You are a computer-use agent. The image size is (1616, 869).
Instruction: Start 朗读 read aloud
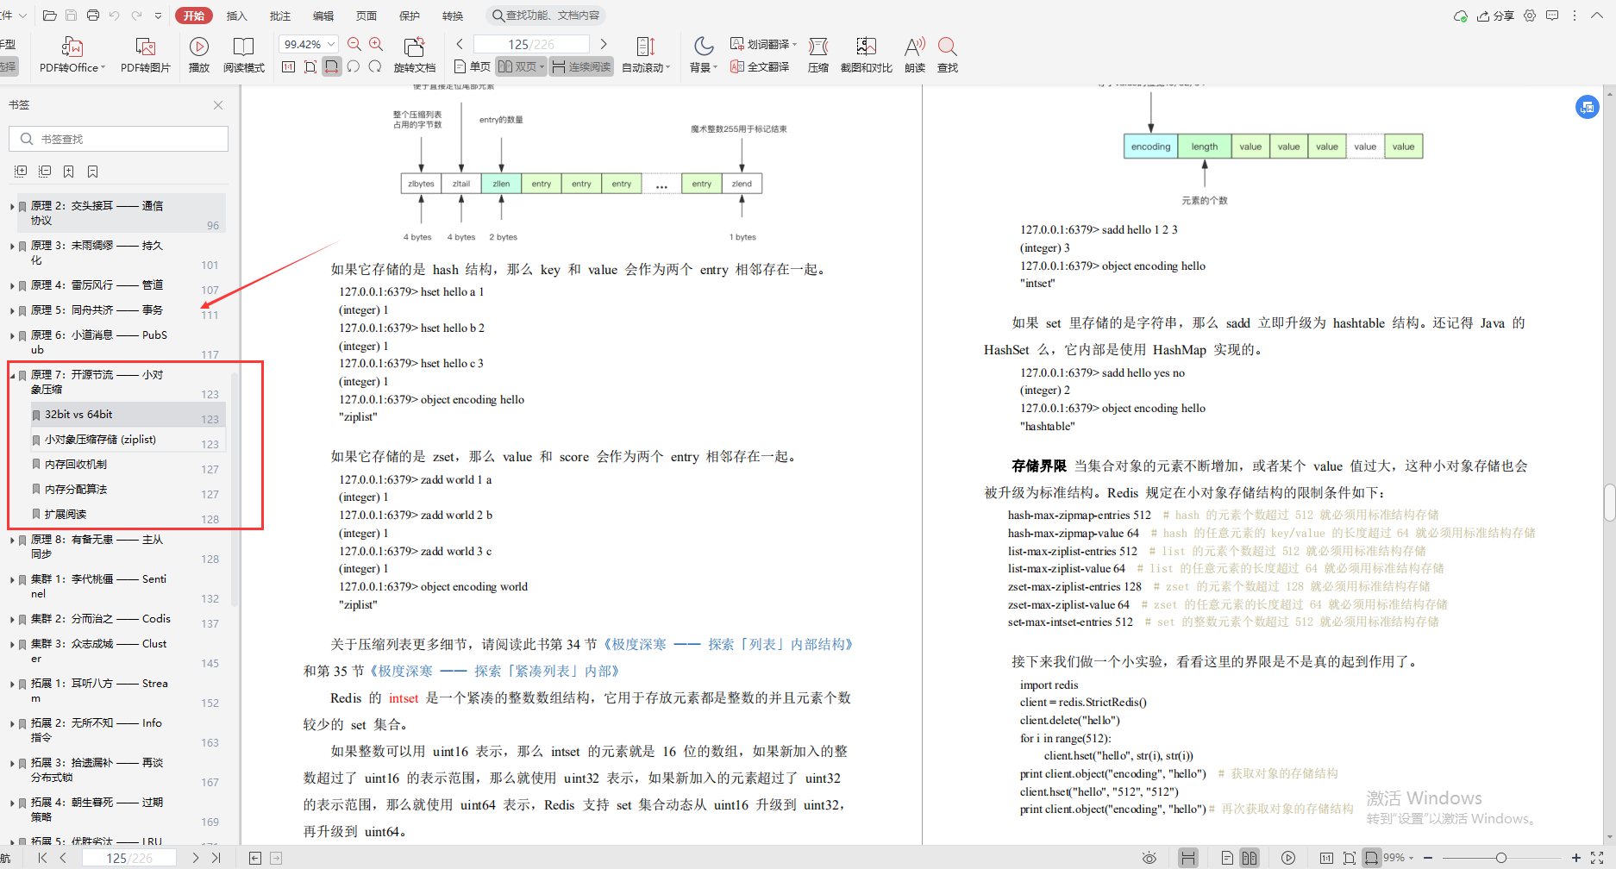click(x=915, y=54)
